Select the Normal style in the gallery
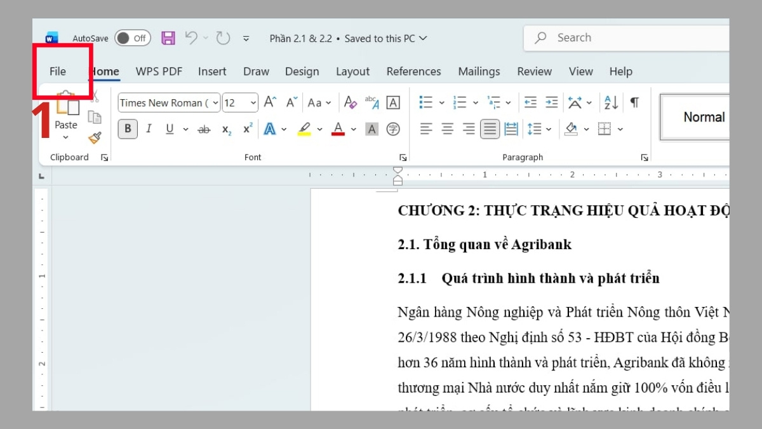This screenshot has height=429, width=762. pos(705,117)
